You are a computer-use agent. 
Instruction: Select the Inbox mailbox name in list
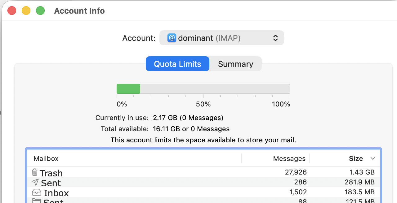point(56,193)
